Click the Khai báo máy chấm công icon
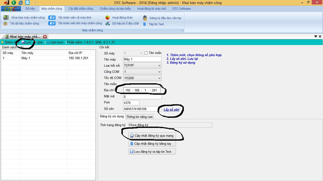 click(6, 18)
